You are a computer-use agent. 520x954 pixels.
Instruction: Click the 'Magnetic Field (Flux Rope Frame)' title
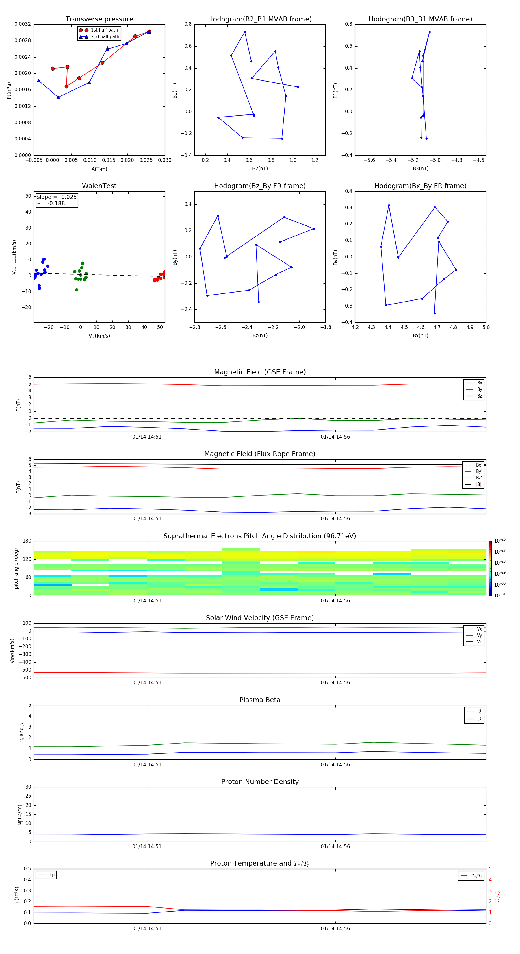click(260, 454)
